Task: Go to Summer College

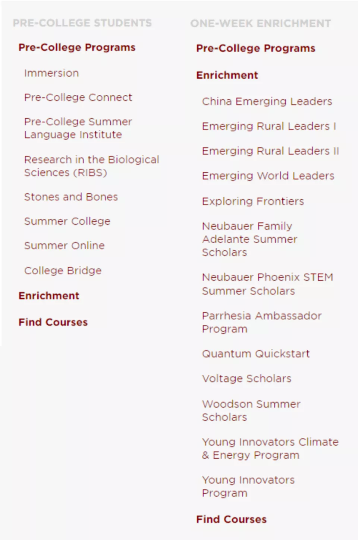Action: [67, 221]
